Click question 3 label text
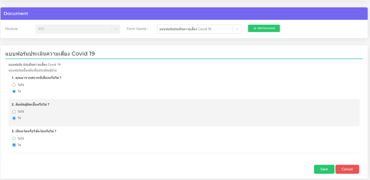Screen dimensions: 370x180 point(34,131)
